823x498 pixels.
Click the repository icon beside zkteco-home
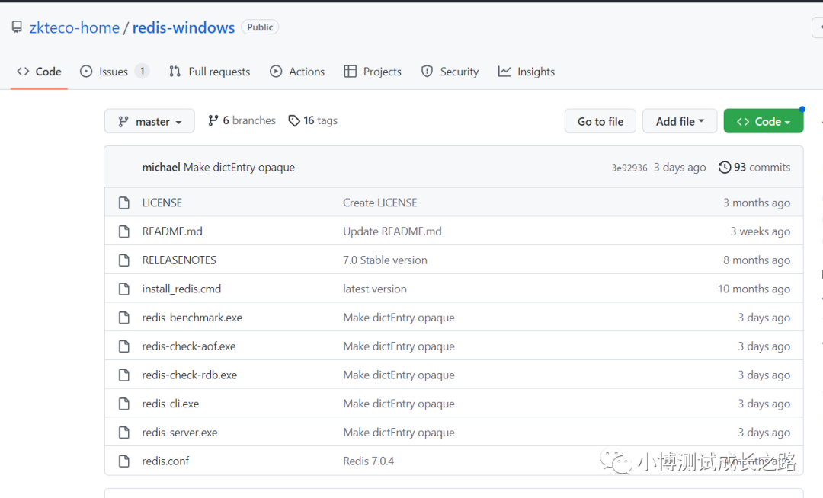[17, 27]
